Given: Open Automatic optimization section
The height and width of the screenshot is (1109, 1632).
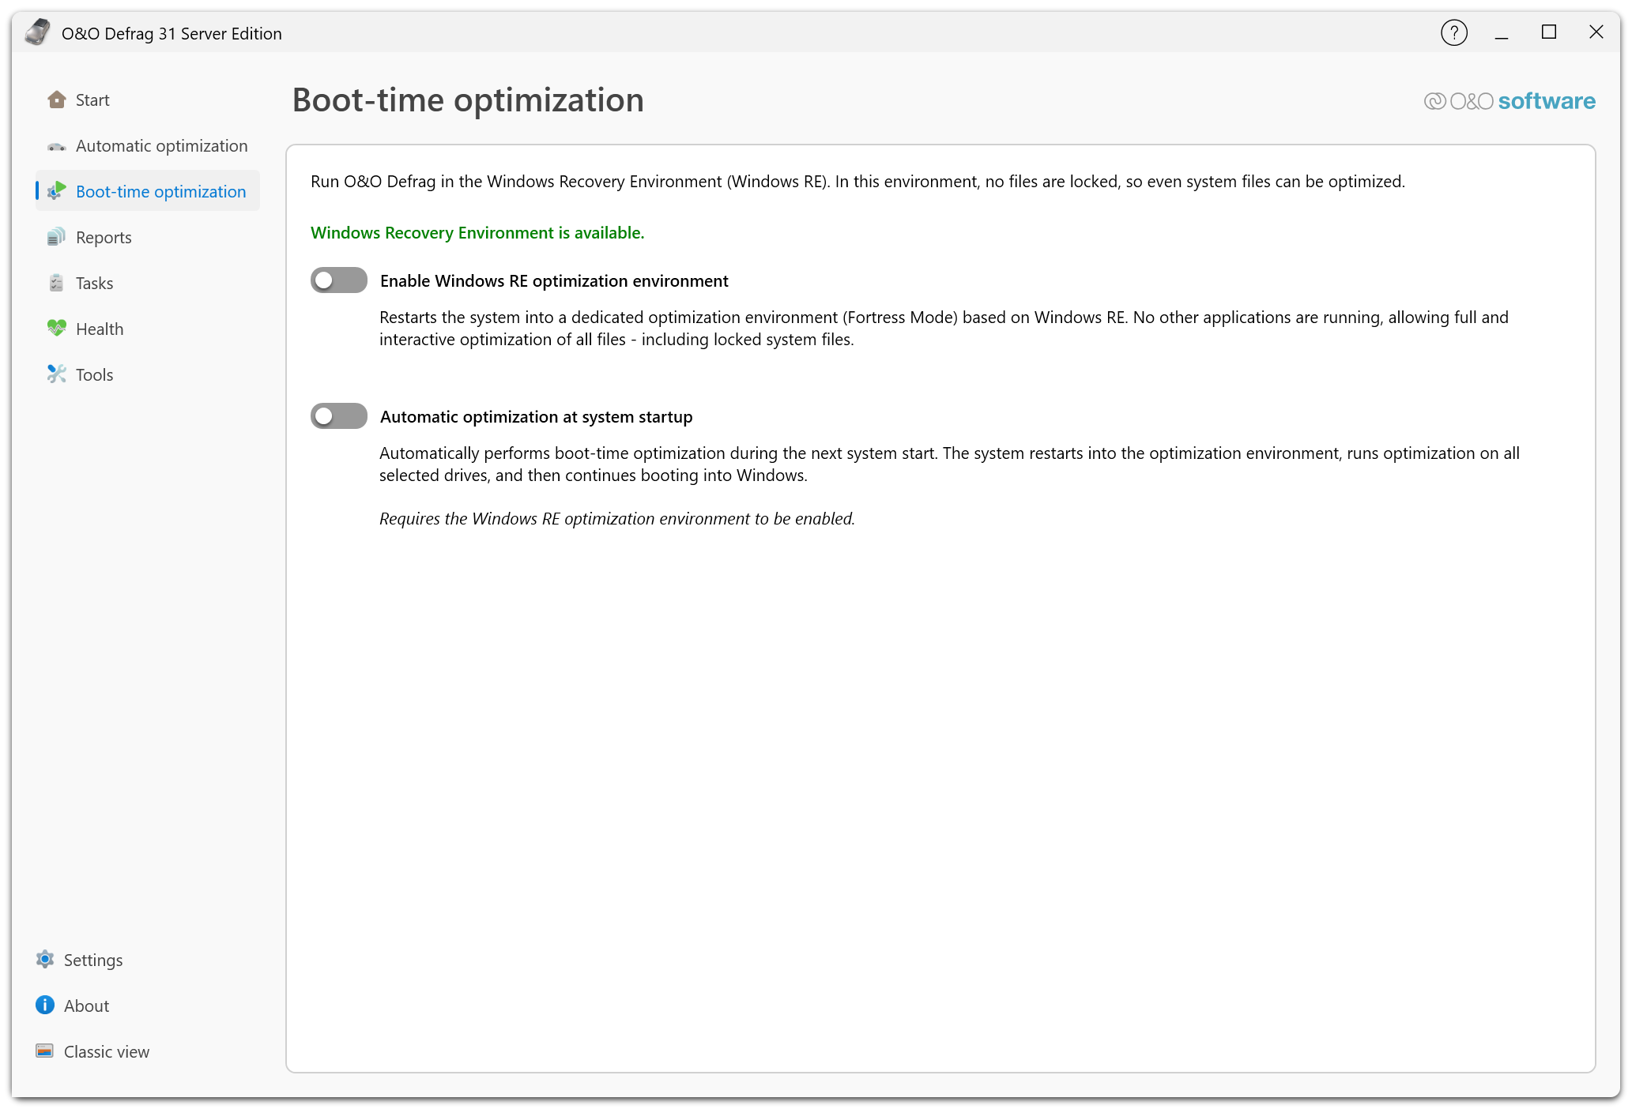Looking at the screenshot, I should tap(148, 146).
